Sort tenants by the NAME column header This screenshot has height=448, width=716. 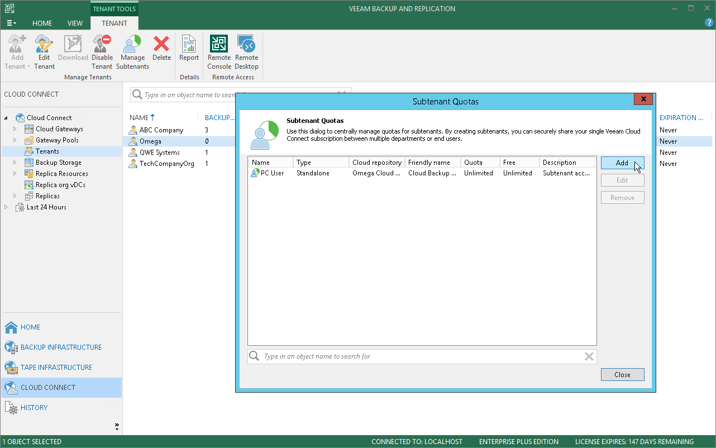click(142, 118)
